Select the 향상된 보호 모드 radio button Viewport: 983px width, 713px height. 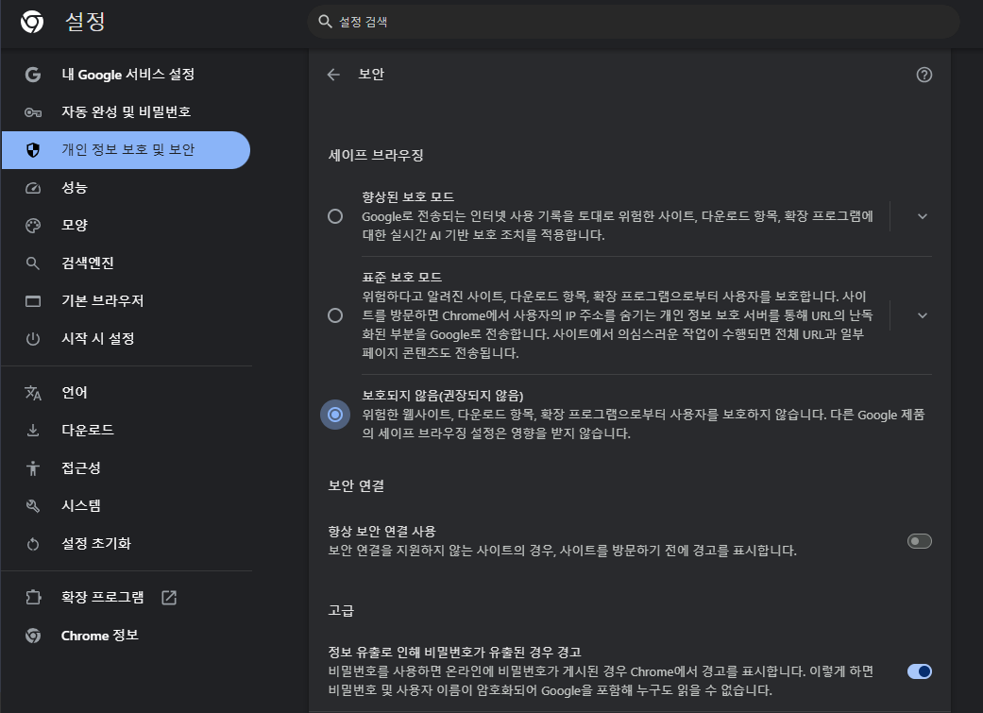[x=335, y=216]
